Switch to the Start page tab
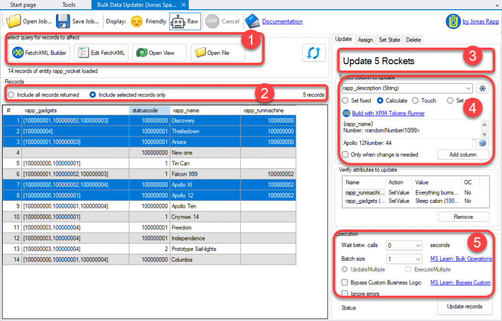Viewport: 502px width, 321px height. (23, 5)
